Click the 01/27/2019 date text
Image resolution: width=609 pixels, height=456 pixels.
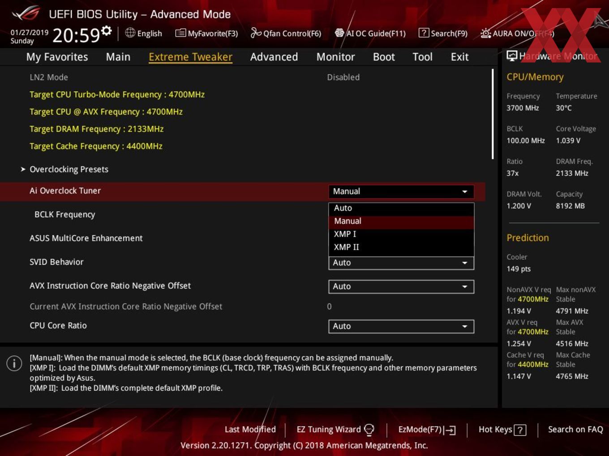point(29,32)
